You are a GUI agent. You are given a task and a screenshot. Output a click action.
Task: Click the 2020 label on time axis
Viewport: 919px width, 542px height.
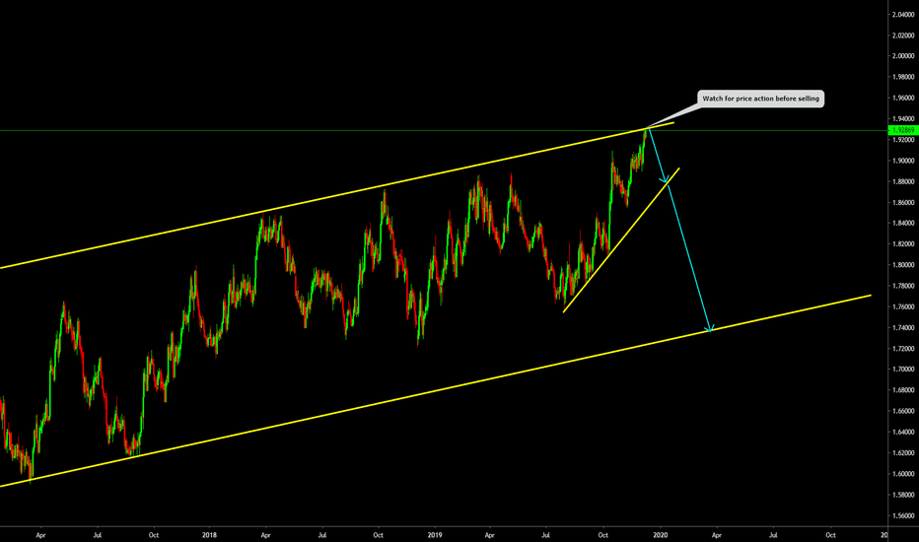pos(659,533)
